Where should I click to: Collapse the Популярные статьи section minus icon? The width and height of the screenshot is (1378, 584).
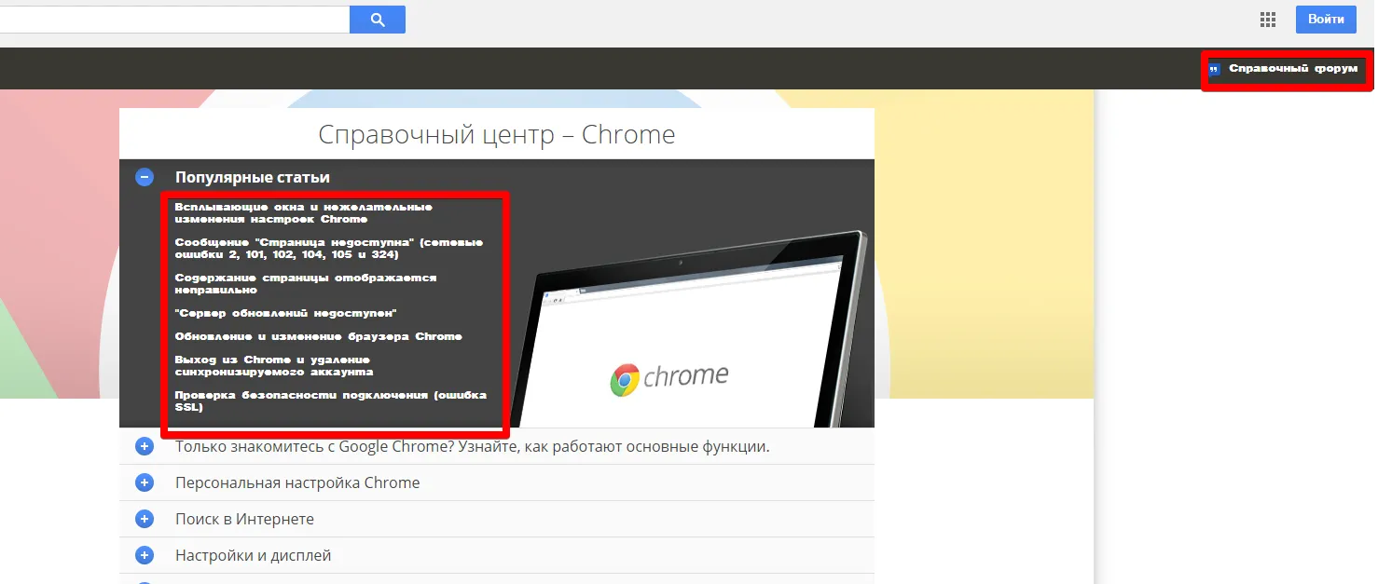click(145, 177)
